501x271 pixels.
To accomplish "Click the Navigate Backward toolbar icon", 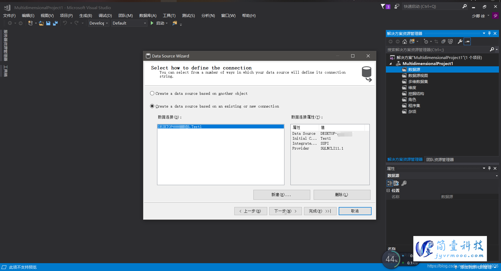I will pos(10,23).
